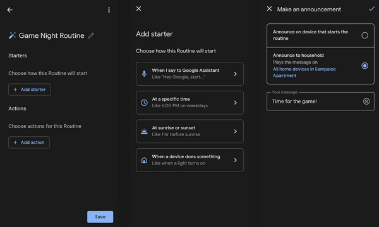Save the Game Night Routine
This screenshot has height=227, width=379.
point(100,217)
